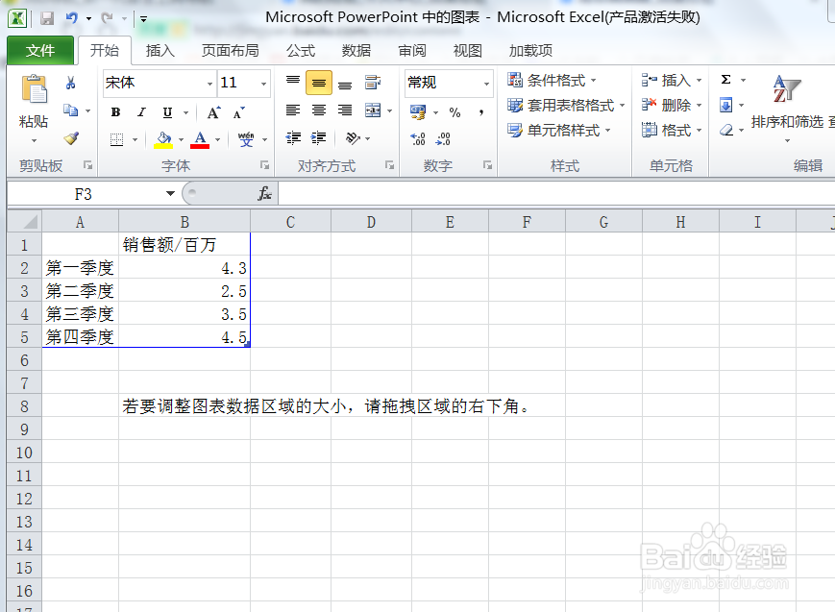The image size is (835, 612).
Task: Select column F header
Action: pos(527,222)
